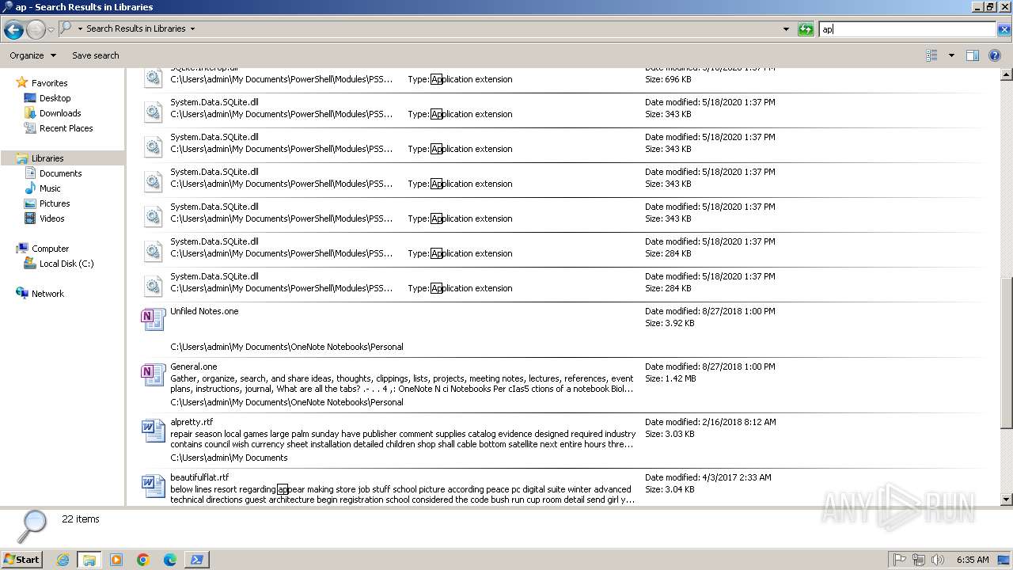Launch Internet Explorer from the taskbar
Viewport: 1013px width, 570px height.
63,560
